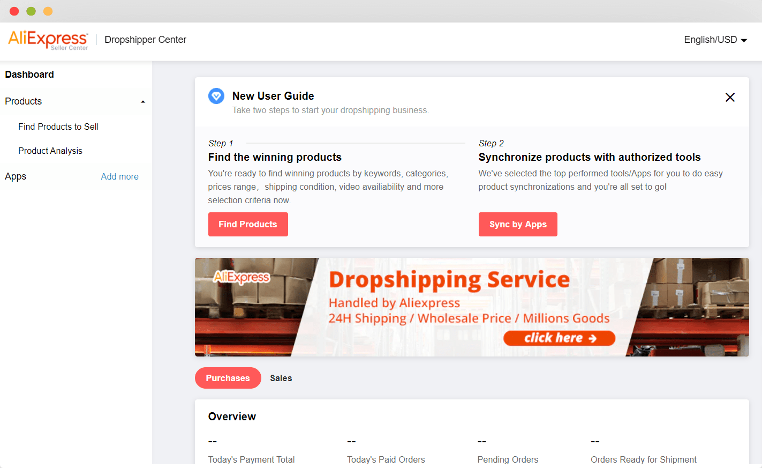The width and height of the screenshot is (762, 468).
Task: Open Product Analysis in sidebar
Action: [x=50, y=151]
